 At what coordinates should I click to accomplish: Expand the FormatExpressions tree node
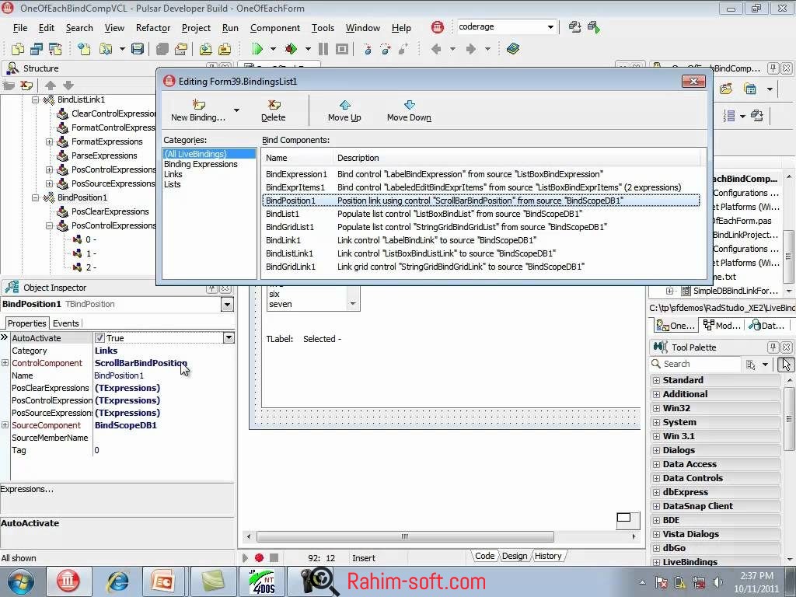point(49,141)
